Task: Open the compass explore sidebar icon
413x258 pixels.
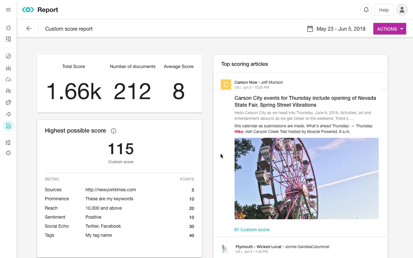Action: (8, 56)
